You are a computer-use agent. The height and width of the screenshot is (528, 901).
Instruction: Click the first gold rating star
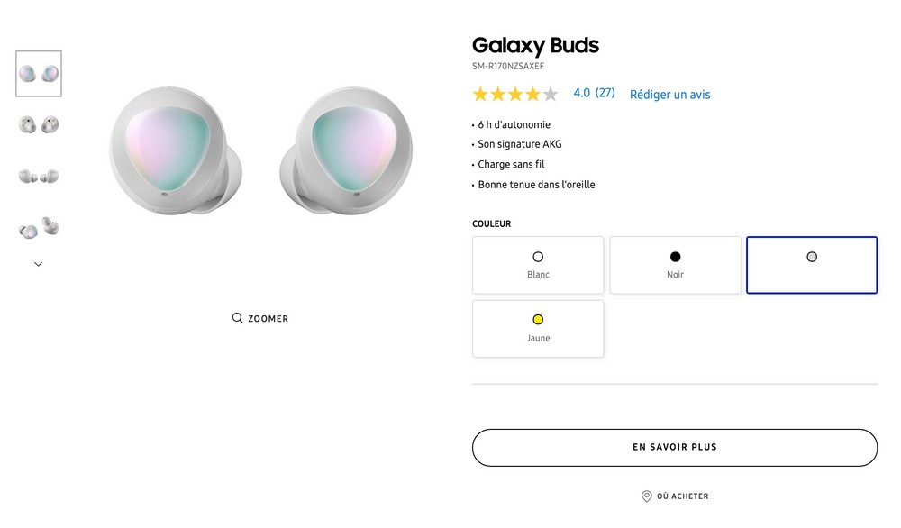(480, 94)
